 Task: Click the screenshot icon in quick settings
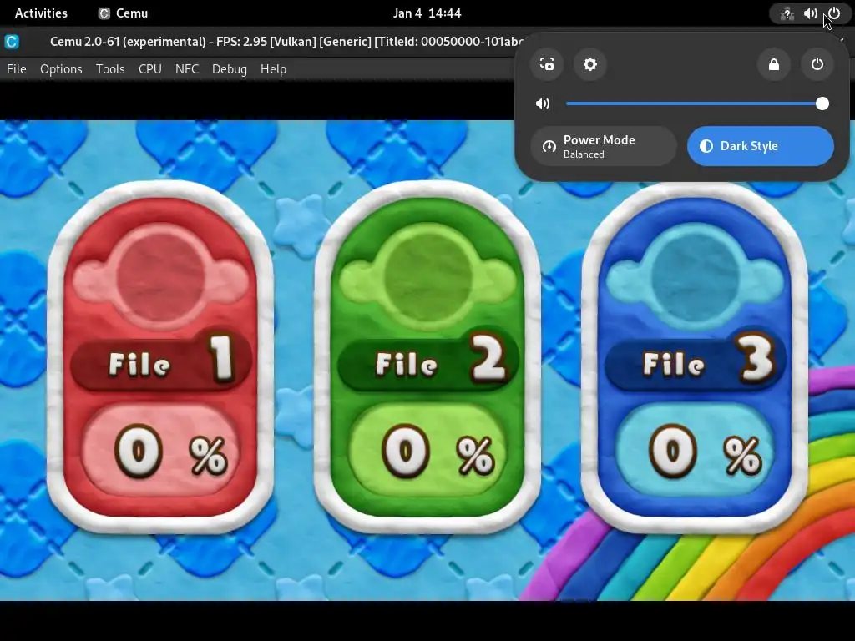[547, 64]
